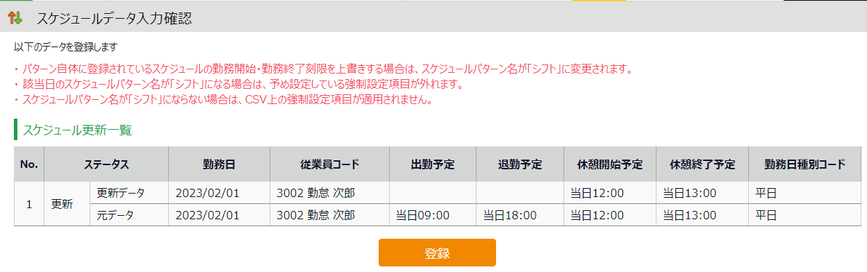Click the 当日18:00 退勤予定 cell
This screenshot has width=867, height=272.
click(510, 215)
